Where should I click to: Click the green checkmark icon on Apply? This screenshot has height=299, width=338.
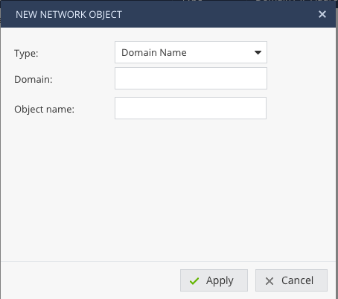(194, 281)
